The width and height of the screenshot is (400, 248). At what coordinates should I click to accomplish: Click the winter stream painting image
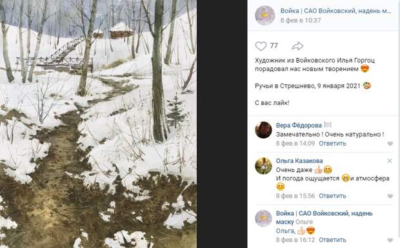point(98,124)
